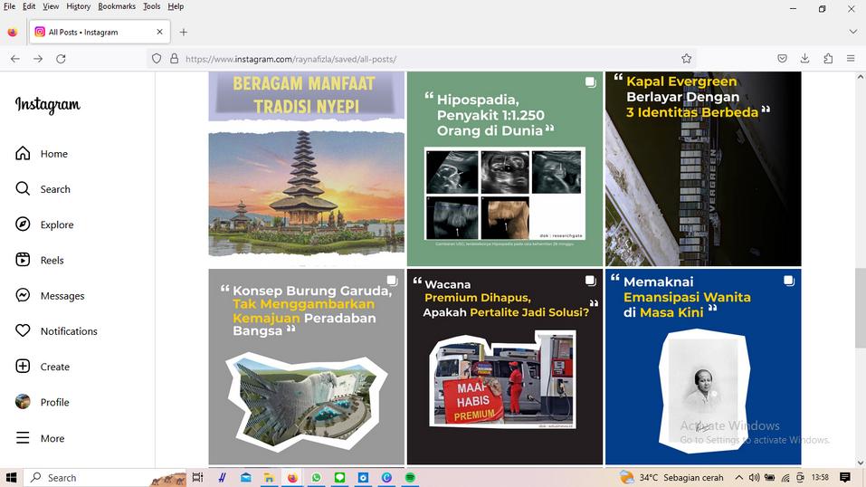Open the Notifications heart icon
The image size is (866, 487).
click(x=23, y=330)
